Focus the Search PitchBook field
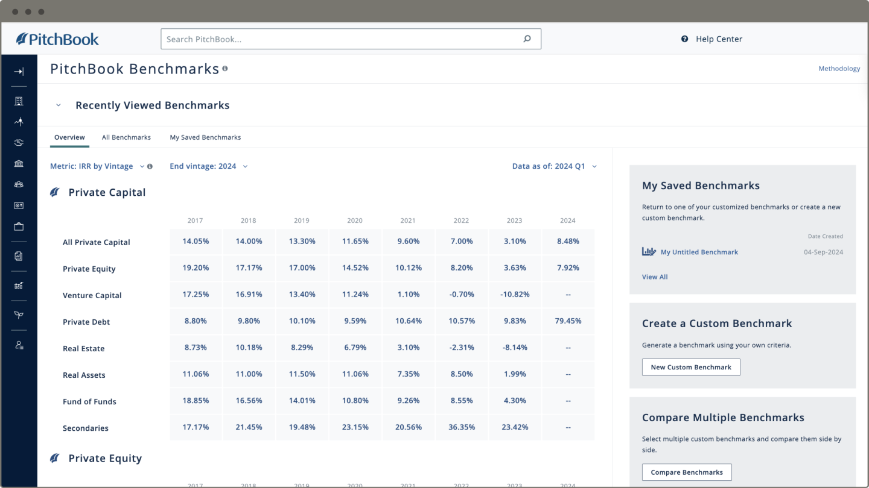The width and height of the screenshot is (869, 488). (x=351, y=39)
